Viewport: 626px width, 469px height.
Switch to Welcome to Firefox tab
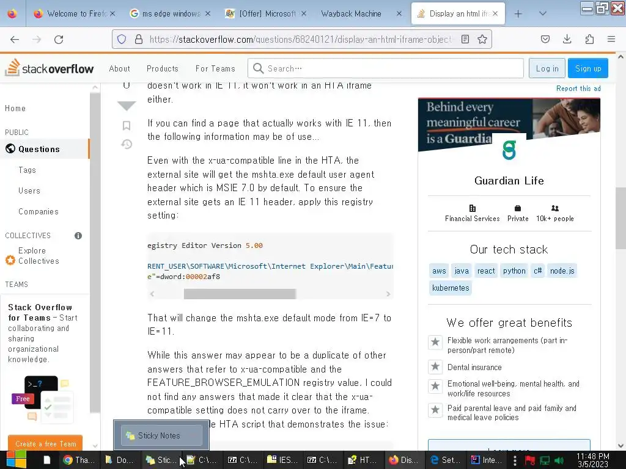pyautogui.click(x=74, y=14)
